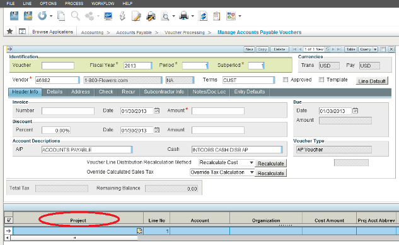Open the Query dropdown arrow

tap(375, 49)
